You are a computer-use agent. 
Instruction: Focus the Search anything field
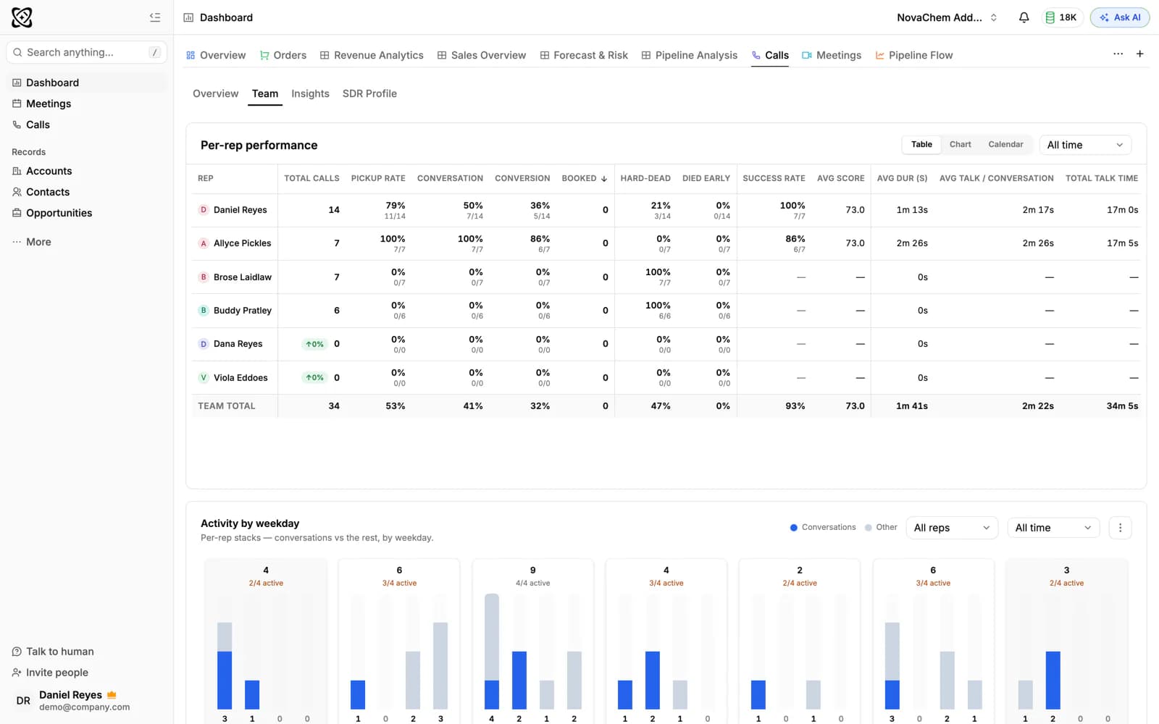click(87, 52)
